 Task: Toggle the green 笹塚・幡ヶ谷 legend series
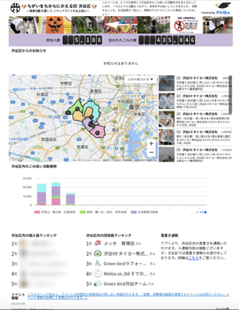tap(103, 212)
